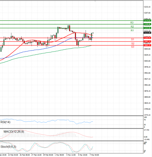The image size is (152, 157).
Task: Click the MACD scale value 27.744
Action: click(147, 130)
